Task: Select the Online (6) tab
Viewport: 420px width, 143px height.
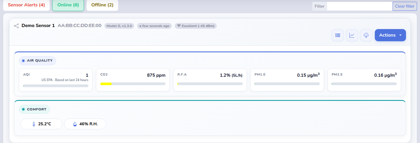Action: [68, 5]
